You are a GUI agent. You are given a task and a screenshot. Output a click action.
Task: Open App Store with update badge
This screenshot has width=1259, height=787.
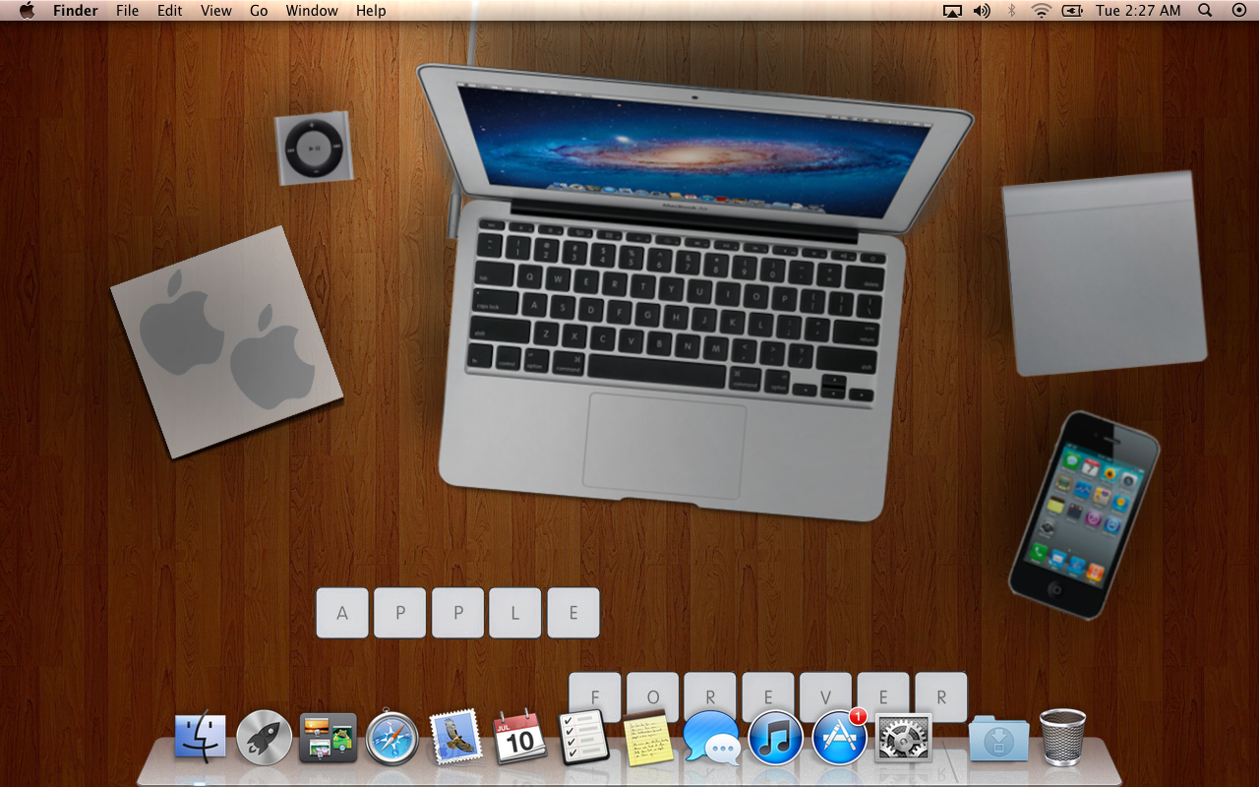(x=839, y=737)
